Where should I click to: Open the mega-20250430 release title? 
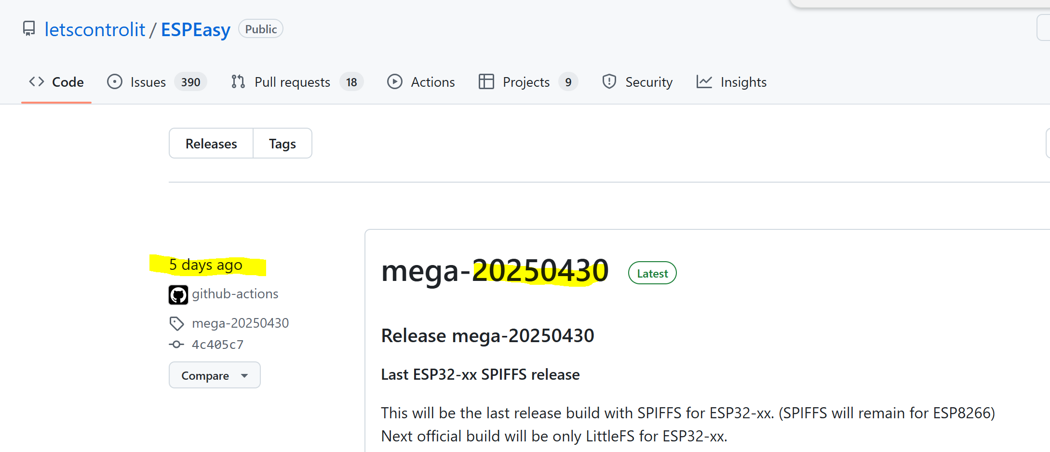coord(495,271)
